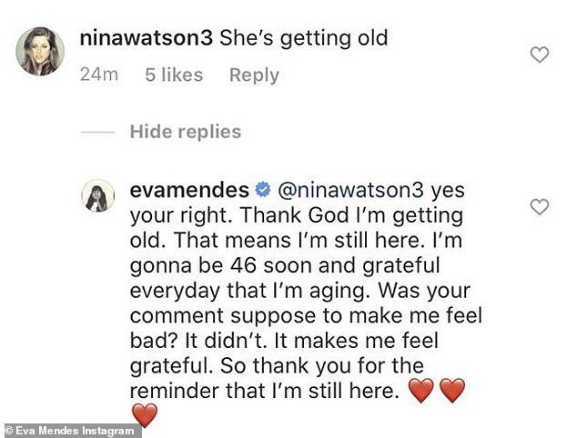View who liked via 5 likes
Image resolution: width=577 pixels, height=438 pixels.
pyautogui.click(x=174, y=75)
